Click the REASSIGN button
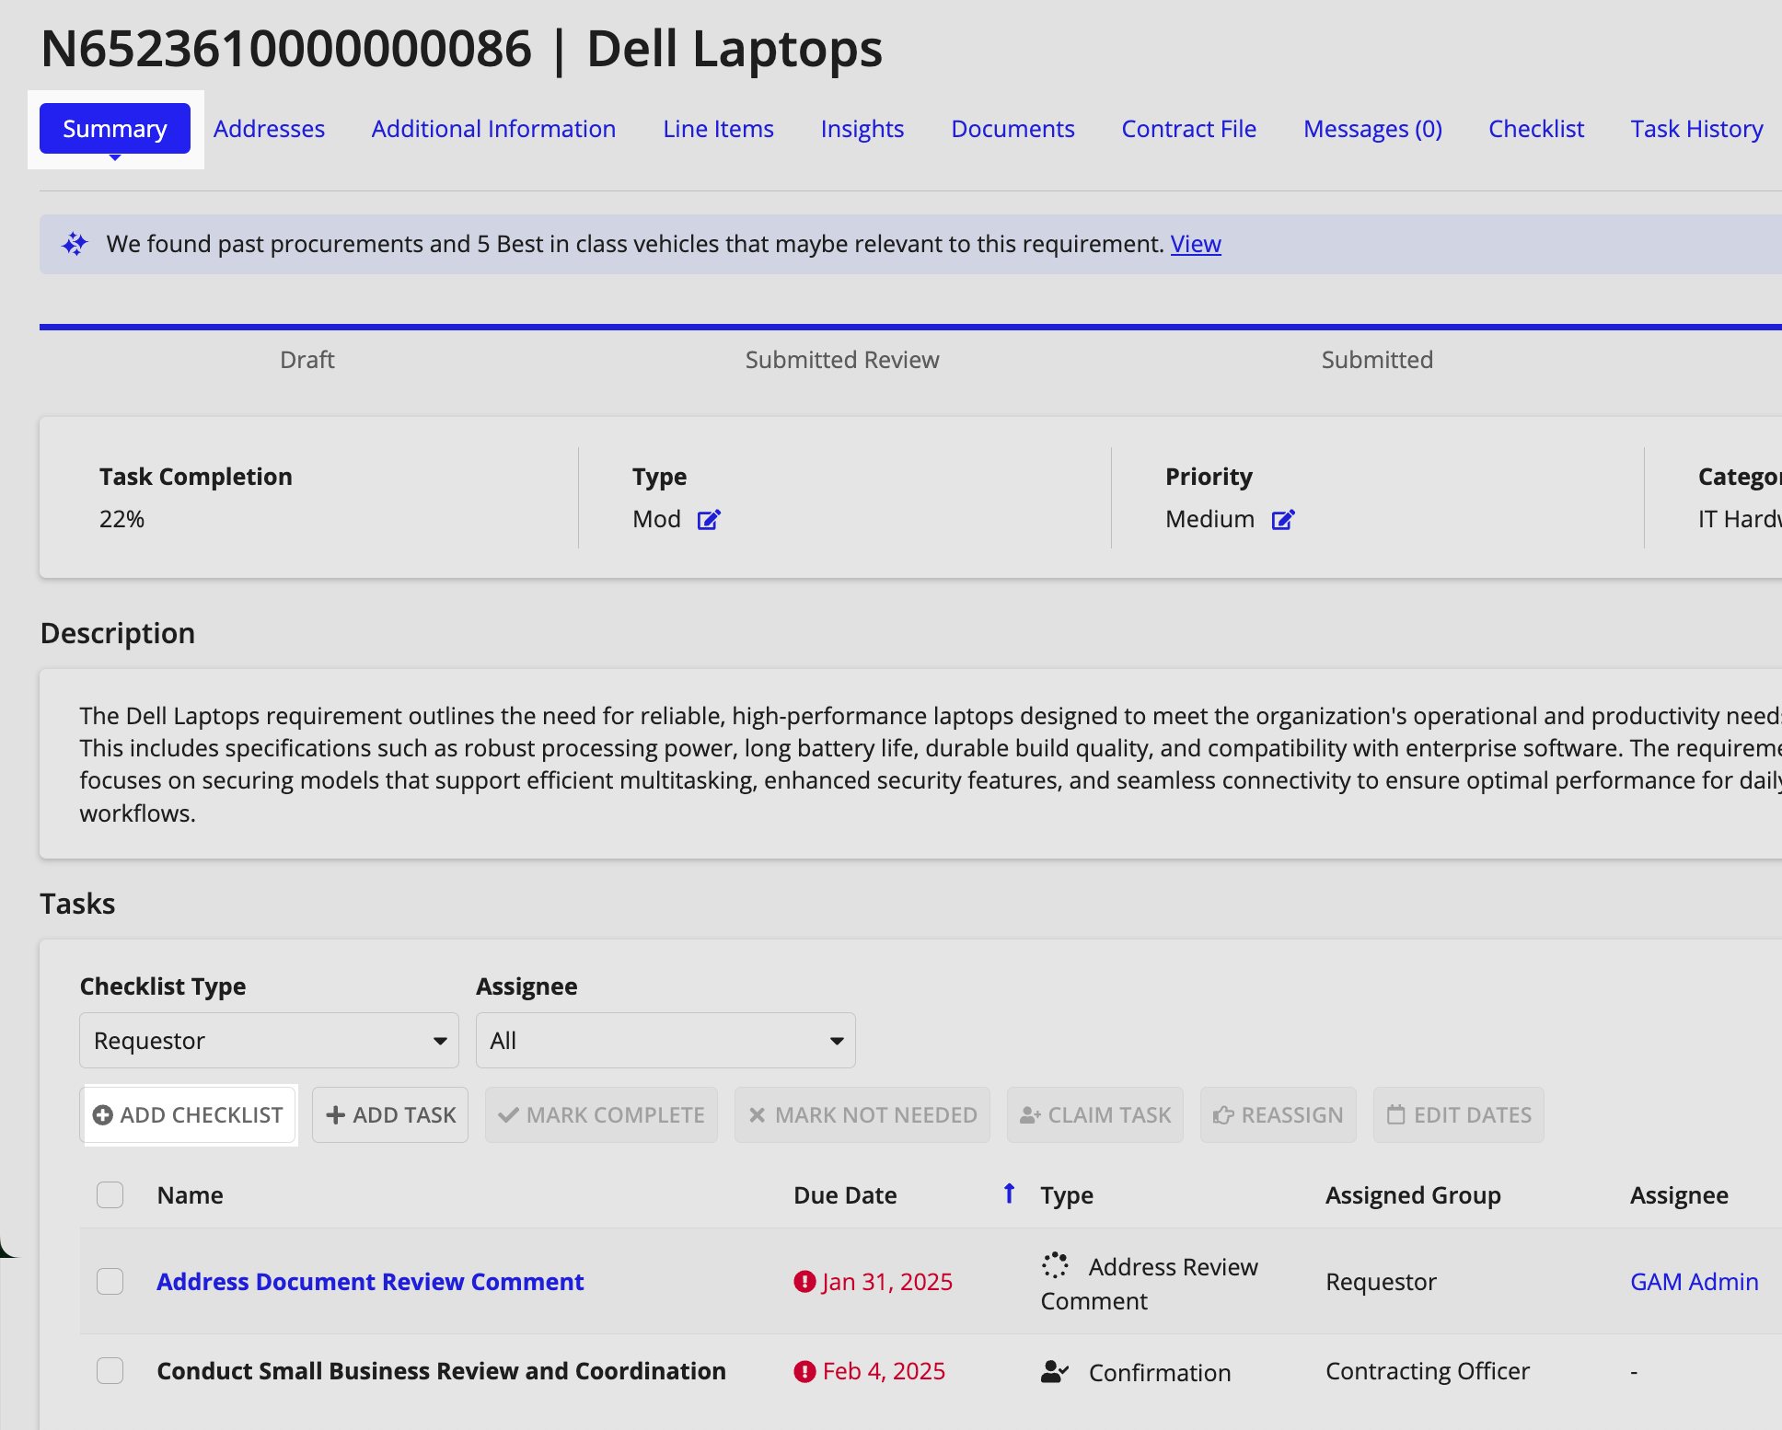Image resolution: width=1782 pixels, height=1430 pixels. [1279, 1114]
